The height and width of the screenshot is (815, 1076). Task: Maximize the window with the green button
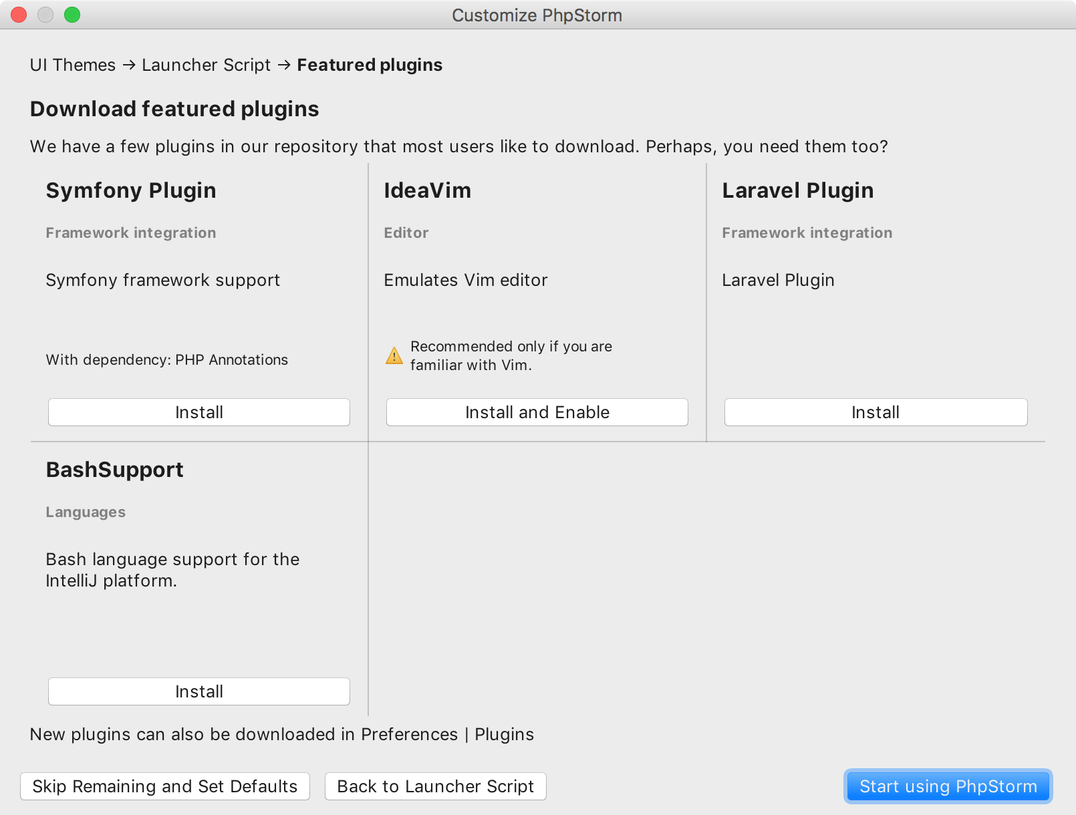tap(72, 15)
